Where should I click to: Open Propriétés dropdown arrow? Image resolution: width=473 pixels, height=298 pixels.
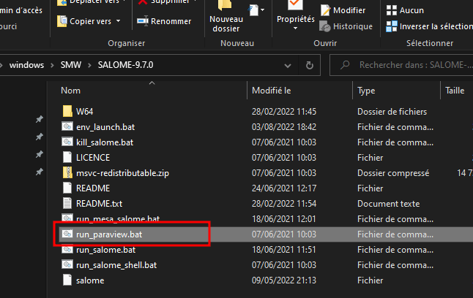point(295,28)
